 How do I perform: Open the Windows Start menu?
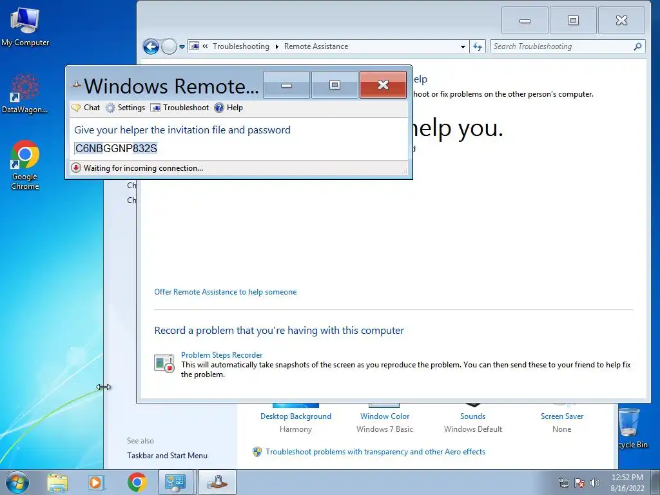(x=17, y=482)
